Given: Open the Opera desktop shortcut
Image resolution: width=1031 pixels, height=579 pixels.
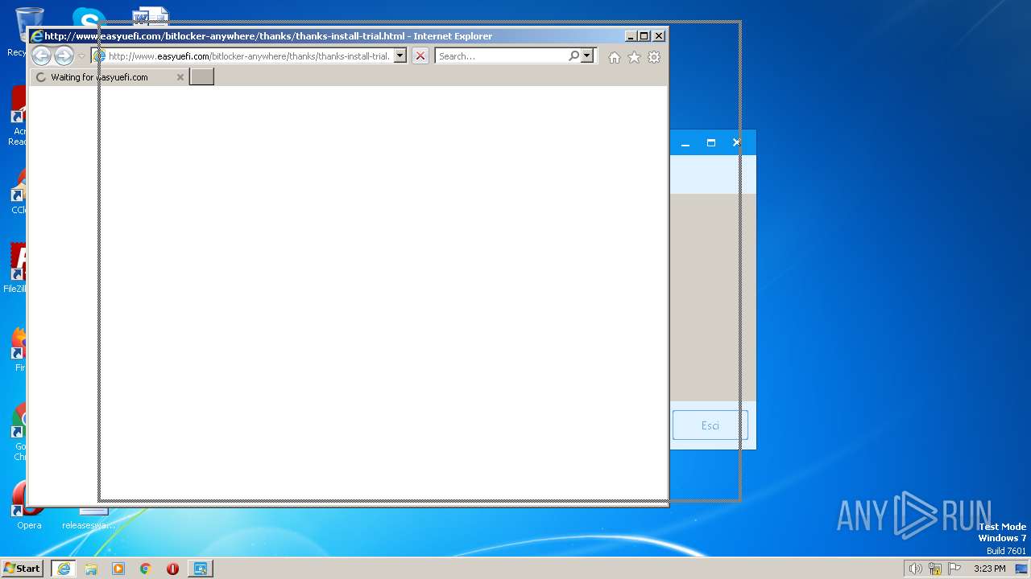Looking at the screenshot, I should tap(29, 507).
